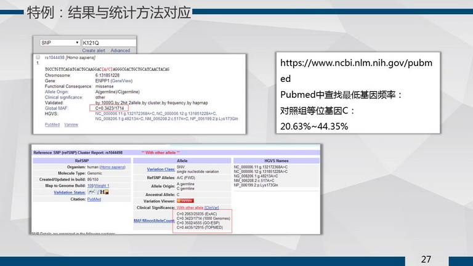This screenshot has width=473, height=266.
Task: Click the C=0.3423/1714 Global MAF value
Action: coord(110,108)
